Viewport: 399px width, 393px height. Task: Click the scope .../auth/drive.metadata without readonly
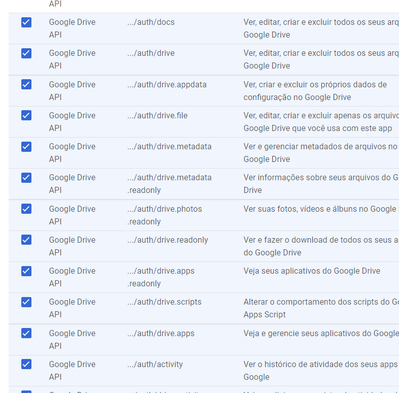[x=169, y=147]
